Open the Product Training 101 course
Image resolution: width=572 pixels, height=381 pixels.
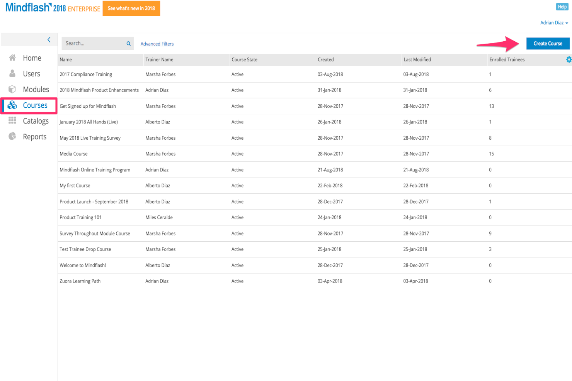[80, 218]
